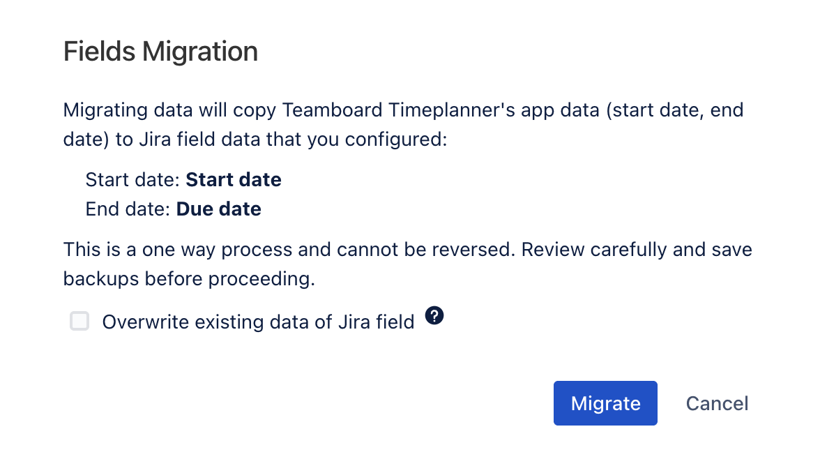Click the bold Due date field value
The image size is (827, 459).
point(219,209)
